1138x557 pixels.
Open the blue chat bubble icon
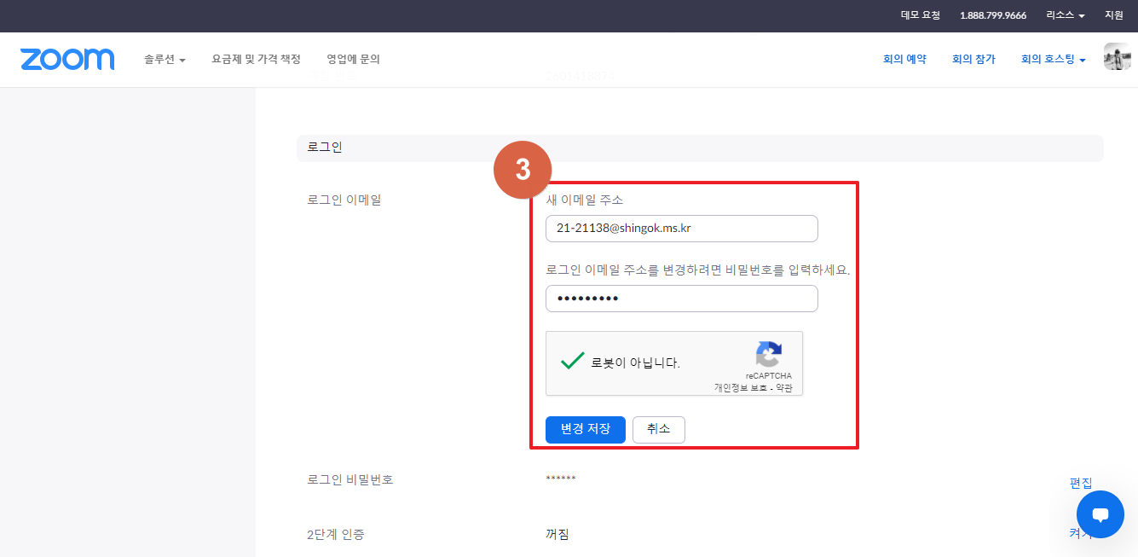point(1100,514)
